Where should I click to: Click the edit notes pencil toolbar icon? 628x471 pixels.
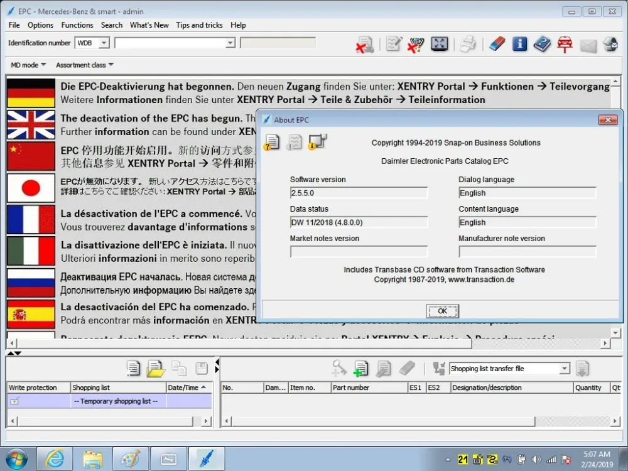pos(394,44)
